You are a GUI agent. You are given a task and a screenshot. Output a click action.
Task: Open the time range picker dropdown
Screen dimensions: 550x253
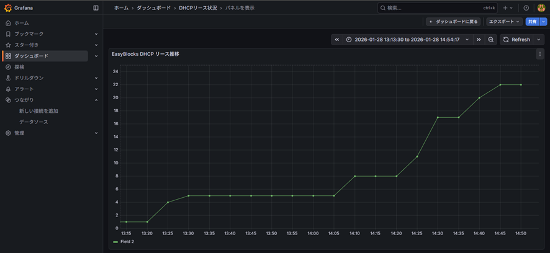(407, 40)
